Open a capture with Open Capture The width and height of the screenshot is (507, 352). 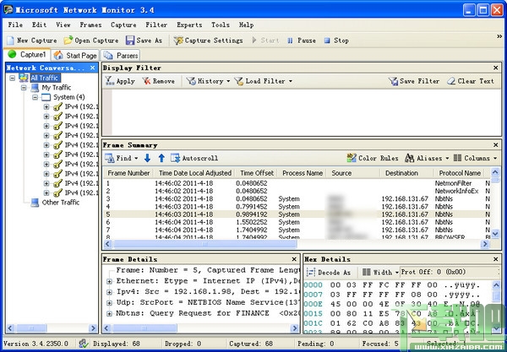[91, 41]
